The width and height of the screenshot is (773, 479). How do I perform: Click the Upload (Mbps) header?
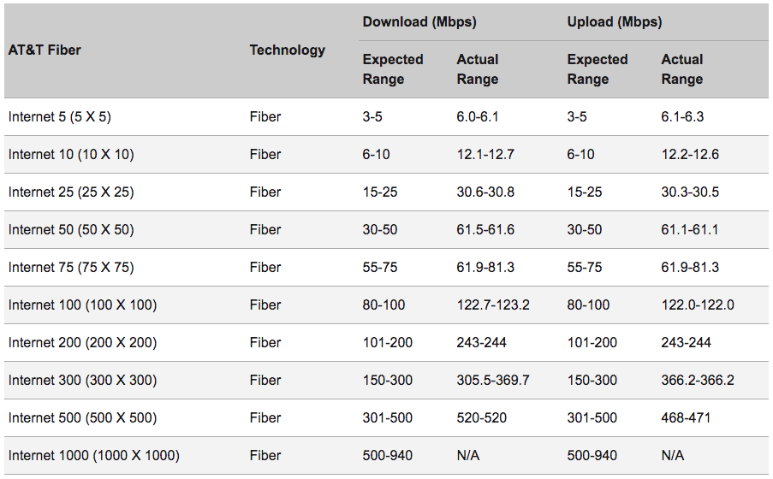coord(614,21)
